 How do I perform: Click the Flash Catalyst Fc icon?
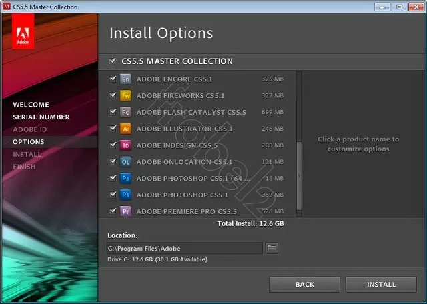(x=125, y=112)
